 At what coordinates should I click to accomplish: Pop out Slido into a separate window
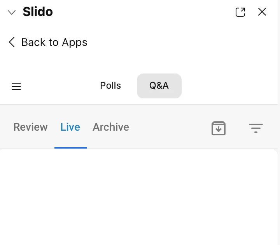[x=240, y=12]
